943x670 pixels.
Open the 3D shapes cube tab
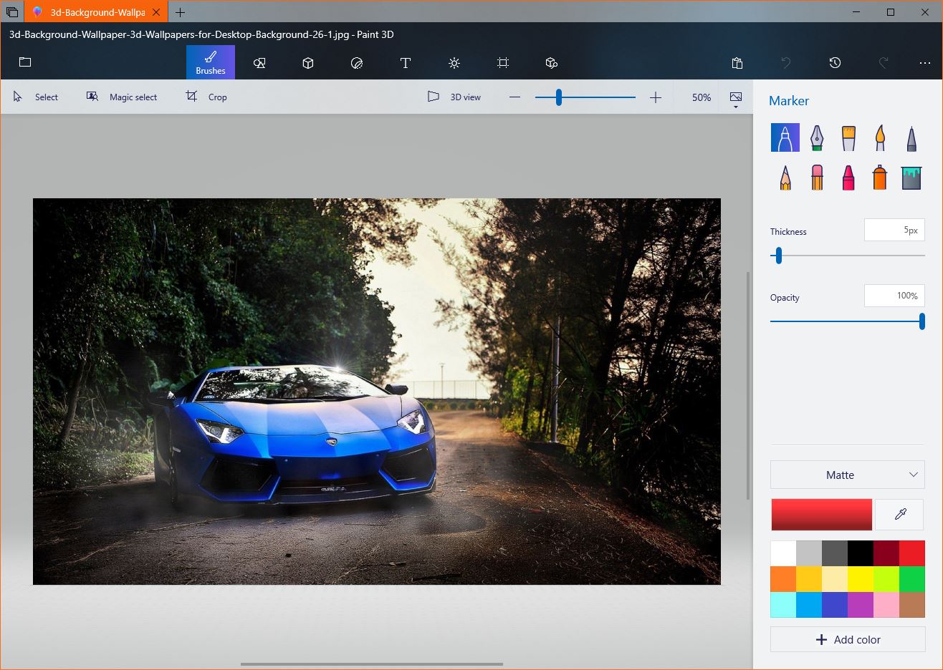(308, 63)
